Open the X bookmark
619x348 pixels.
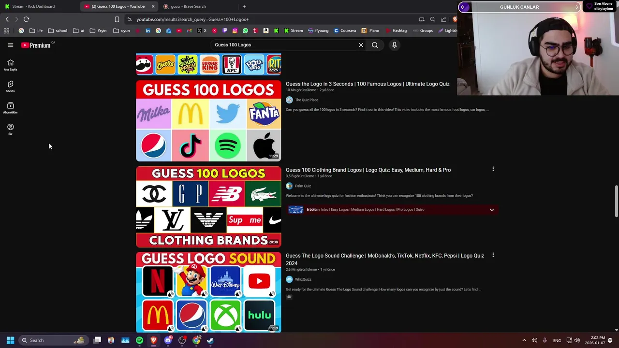coord(202,30)
